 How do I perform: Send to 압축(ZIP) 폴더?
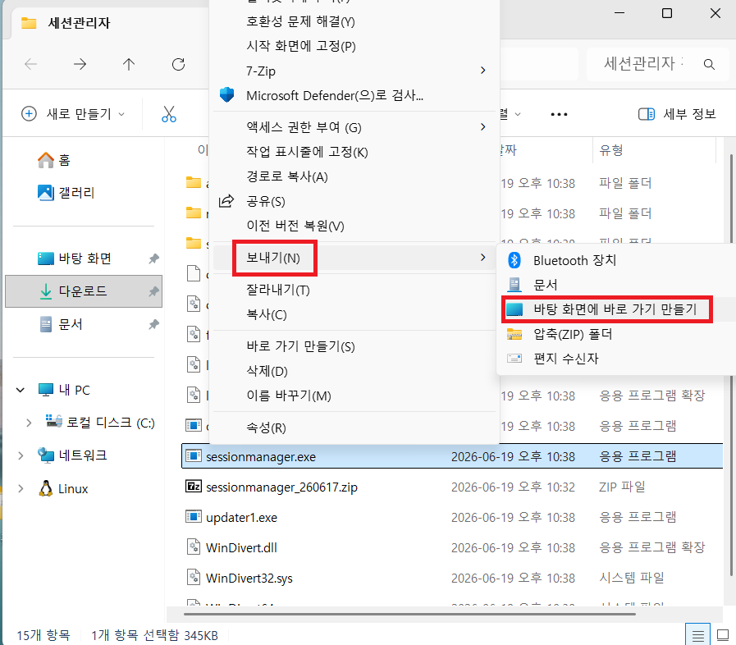615,334
